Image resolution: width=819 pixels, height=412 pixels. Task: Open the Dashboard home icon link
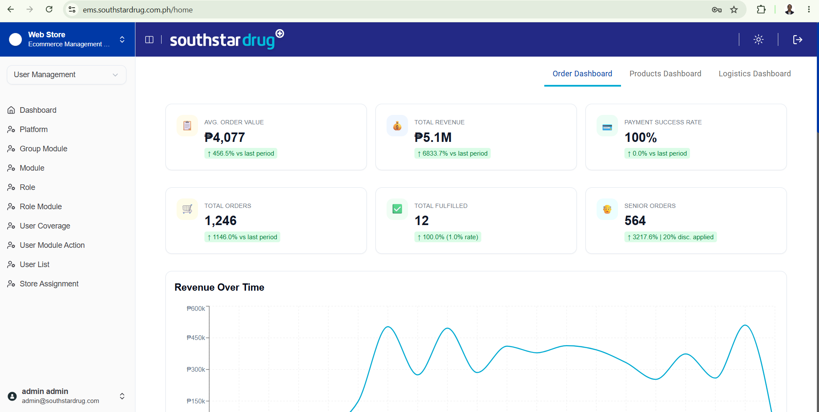(x=12, y=110)
